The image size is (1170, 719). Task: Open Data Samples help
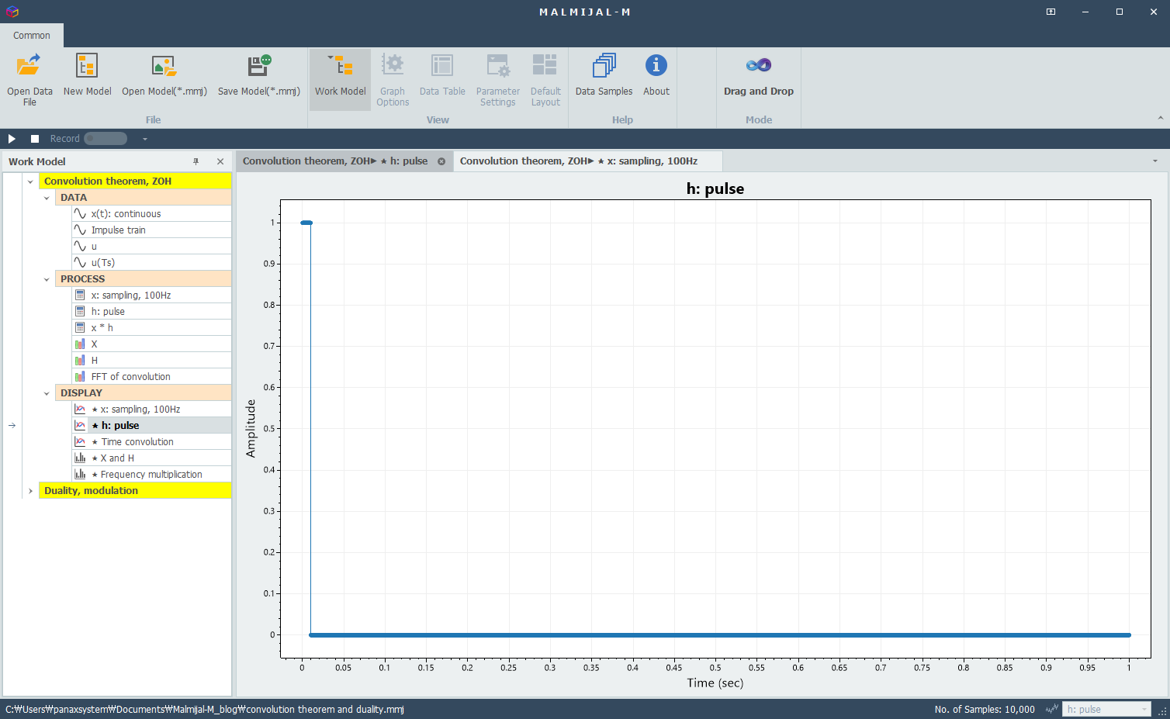click(604, 75)
